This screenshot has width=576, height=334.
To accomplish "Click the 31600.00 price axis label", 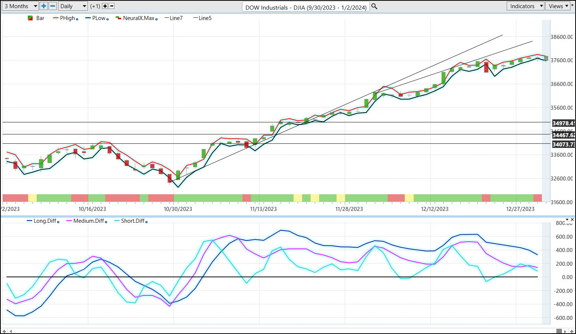I will 562,202.
